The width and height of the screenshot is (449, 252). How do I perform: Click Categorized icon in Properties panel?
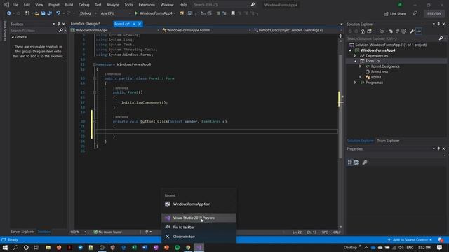[x=350, y=162]
